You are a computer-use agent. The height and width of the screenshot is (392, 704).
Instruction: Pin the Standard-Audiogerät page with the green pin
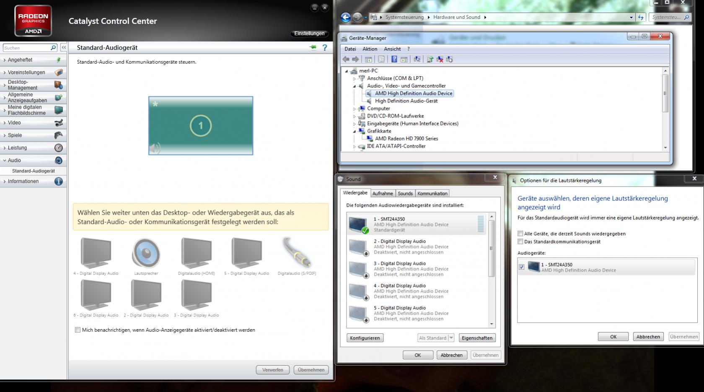313,47
